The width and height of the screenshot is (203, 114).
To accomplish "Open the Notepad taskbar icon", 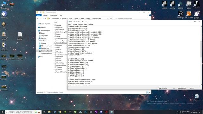I will click(111, 112).
